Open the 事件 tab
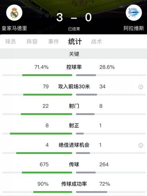The width and height of the screenshot is (147, 196). pos(53,41)
